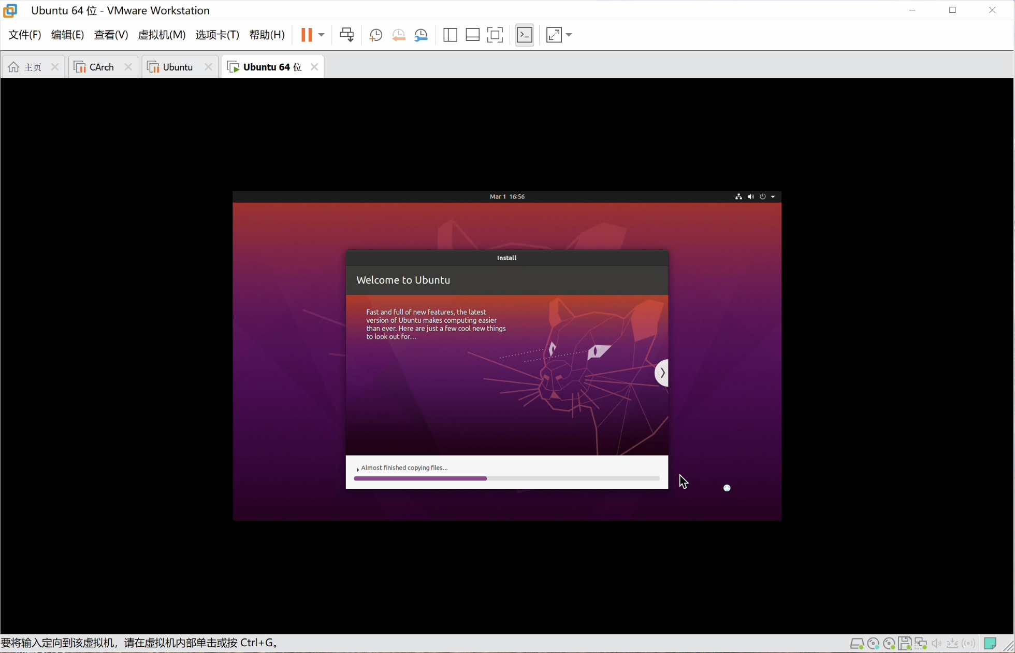Click the Bluetooth/wireless device status icon
This screenshot has height=653, width=1015.
(969, 644)
